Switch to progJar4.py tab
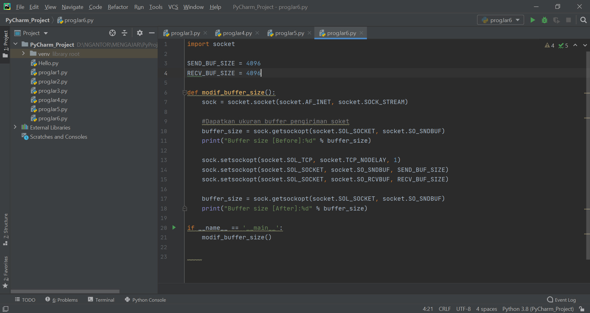Image resolution: width=590 pixels, height=313 pixels. [237, 33]
